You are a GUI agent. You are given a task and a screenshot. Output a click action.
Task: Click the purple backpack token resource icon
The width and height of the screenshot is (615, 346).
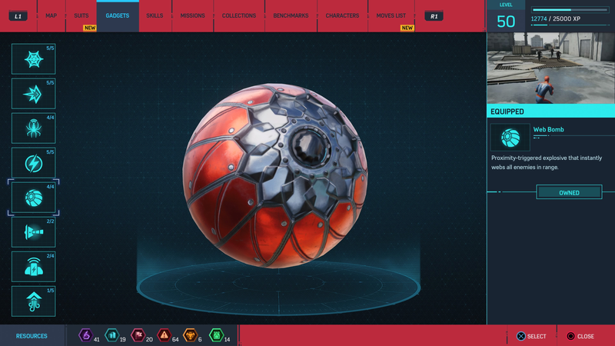[85, 335]
